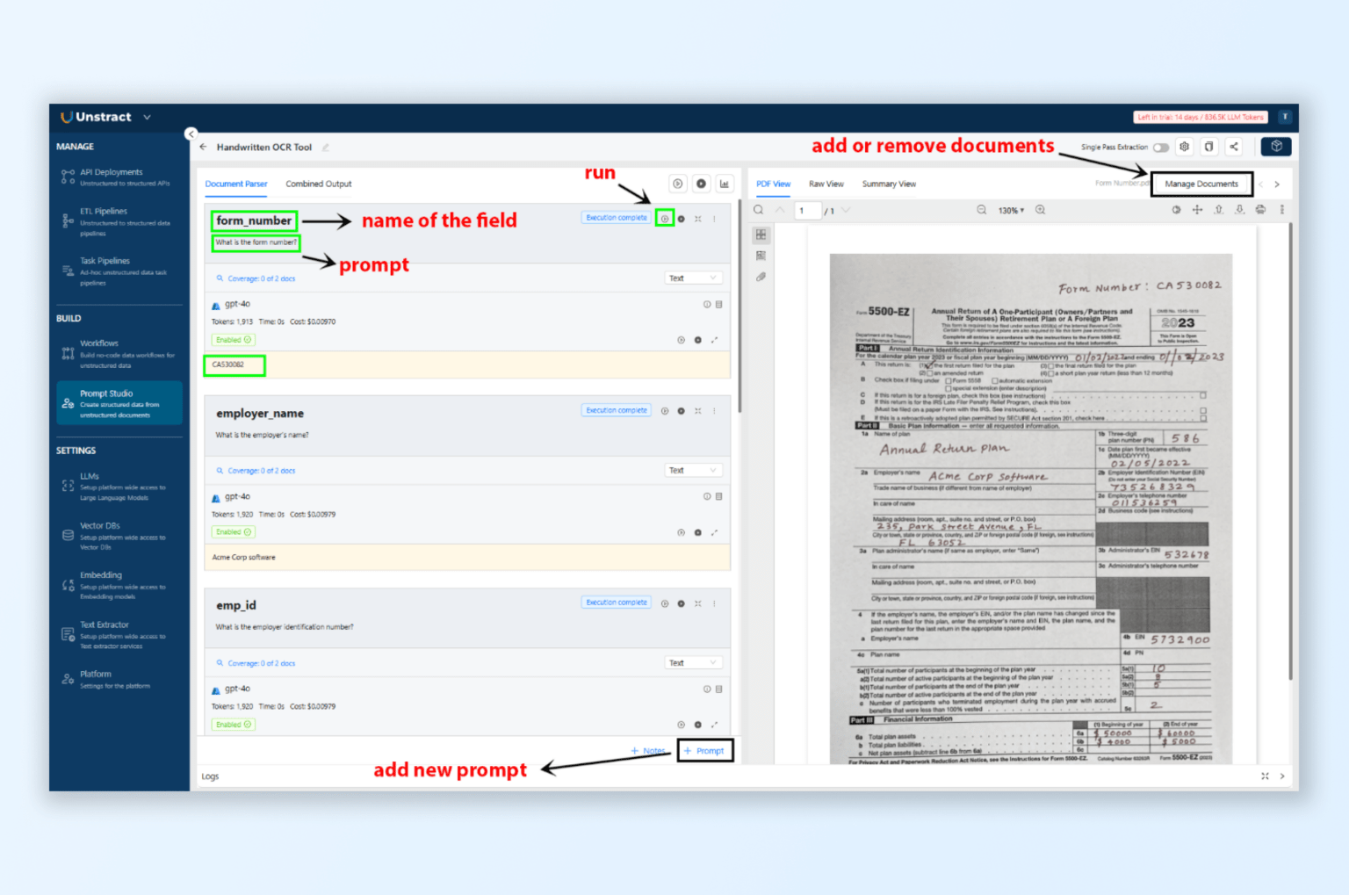Click the Manage Documents button
The image size is (1349, 895).
point(1201,184)
